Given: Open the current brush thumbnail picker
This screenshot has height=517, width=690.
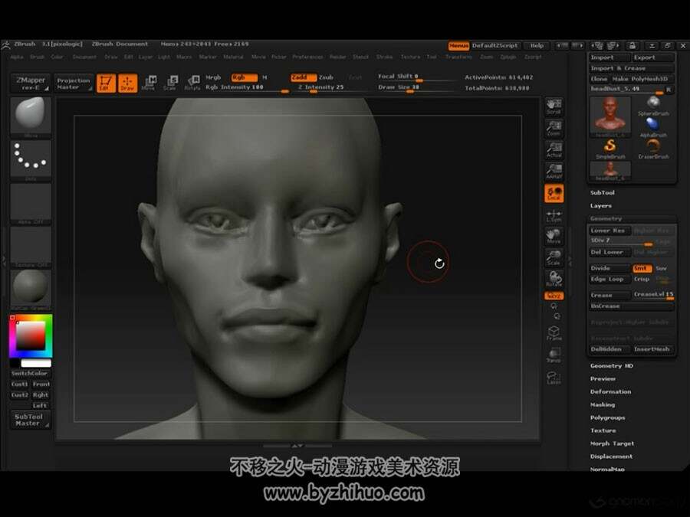Looking at the screenshot, I should point(31,116).
